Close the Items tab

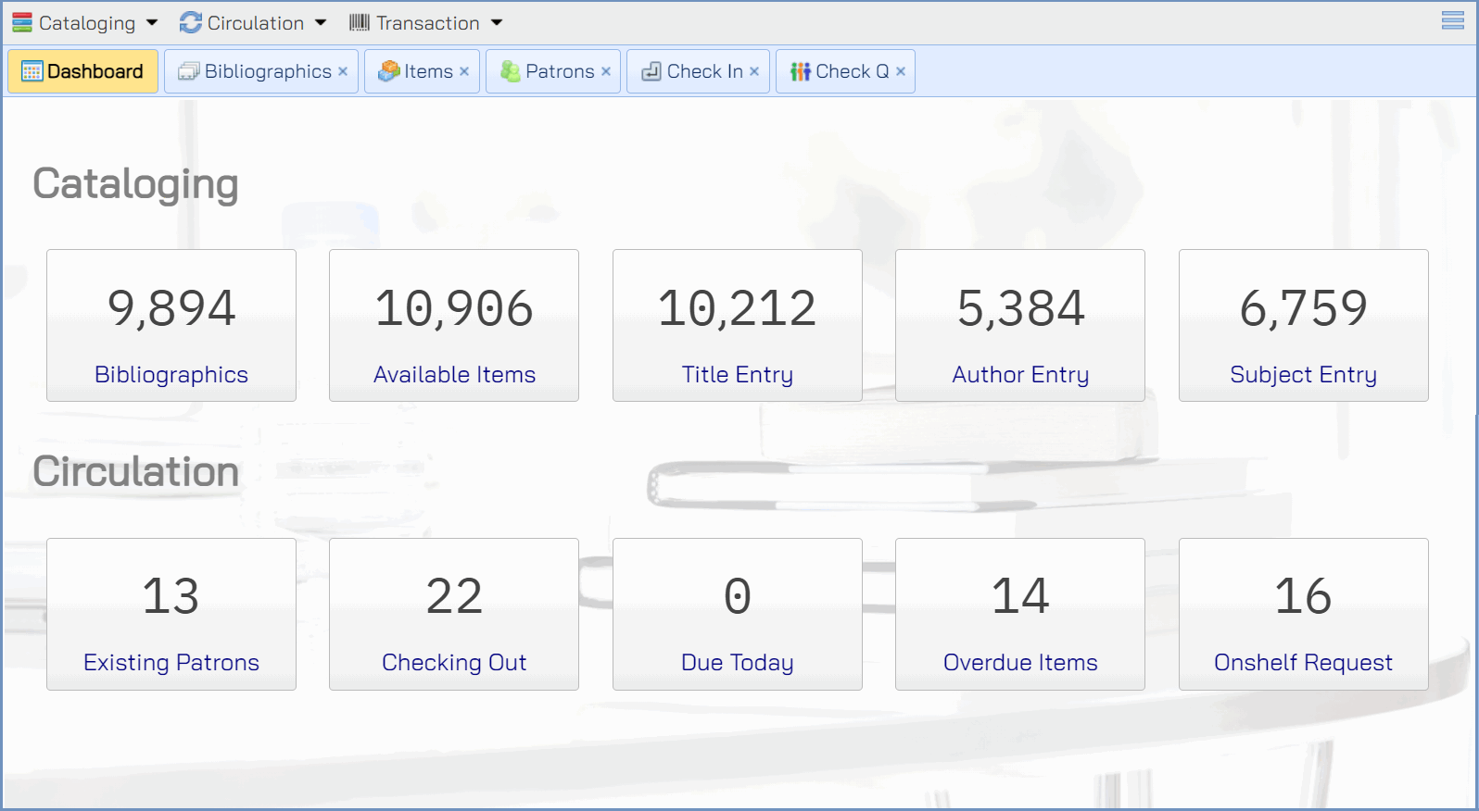coord(464,71)
